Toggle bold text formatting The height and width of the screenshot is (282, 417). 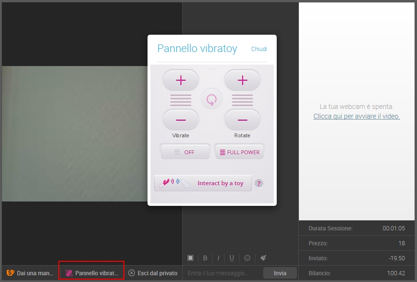pos(205,258)
